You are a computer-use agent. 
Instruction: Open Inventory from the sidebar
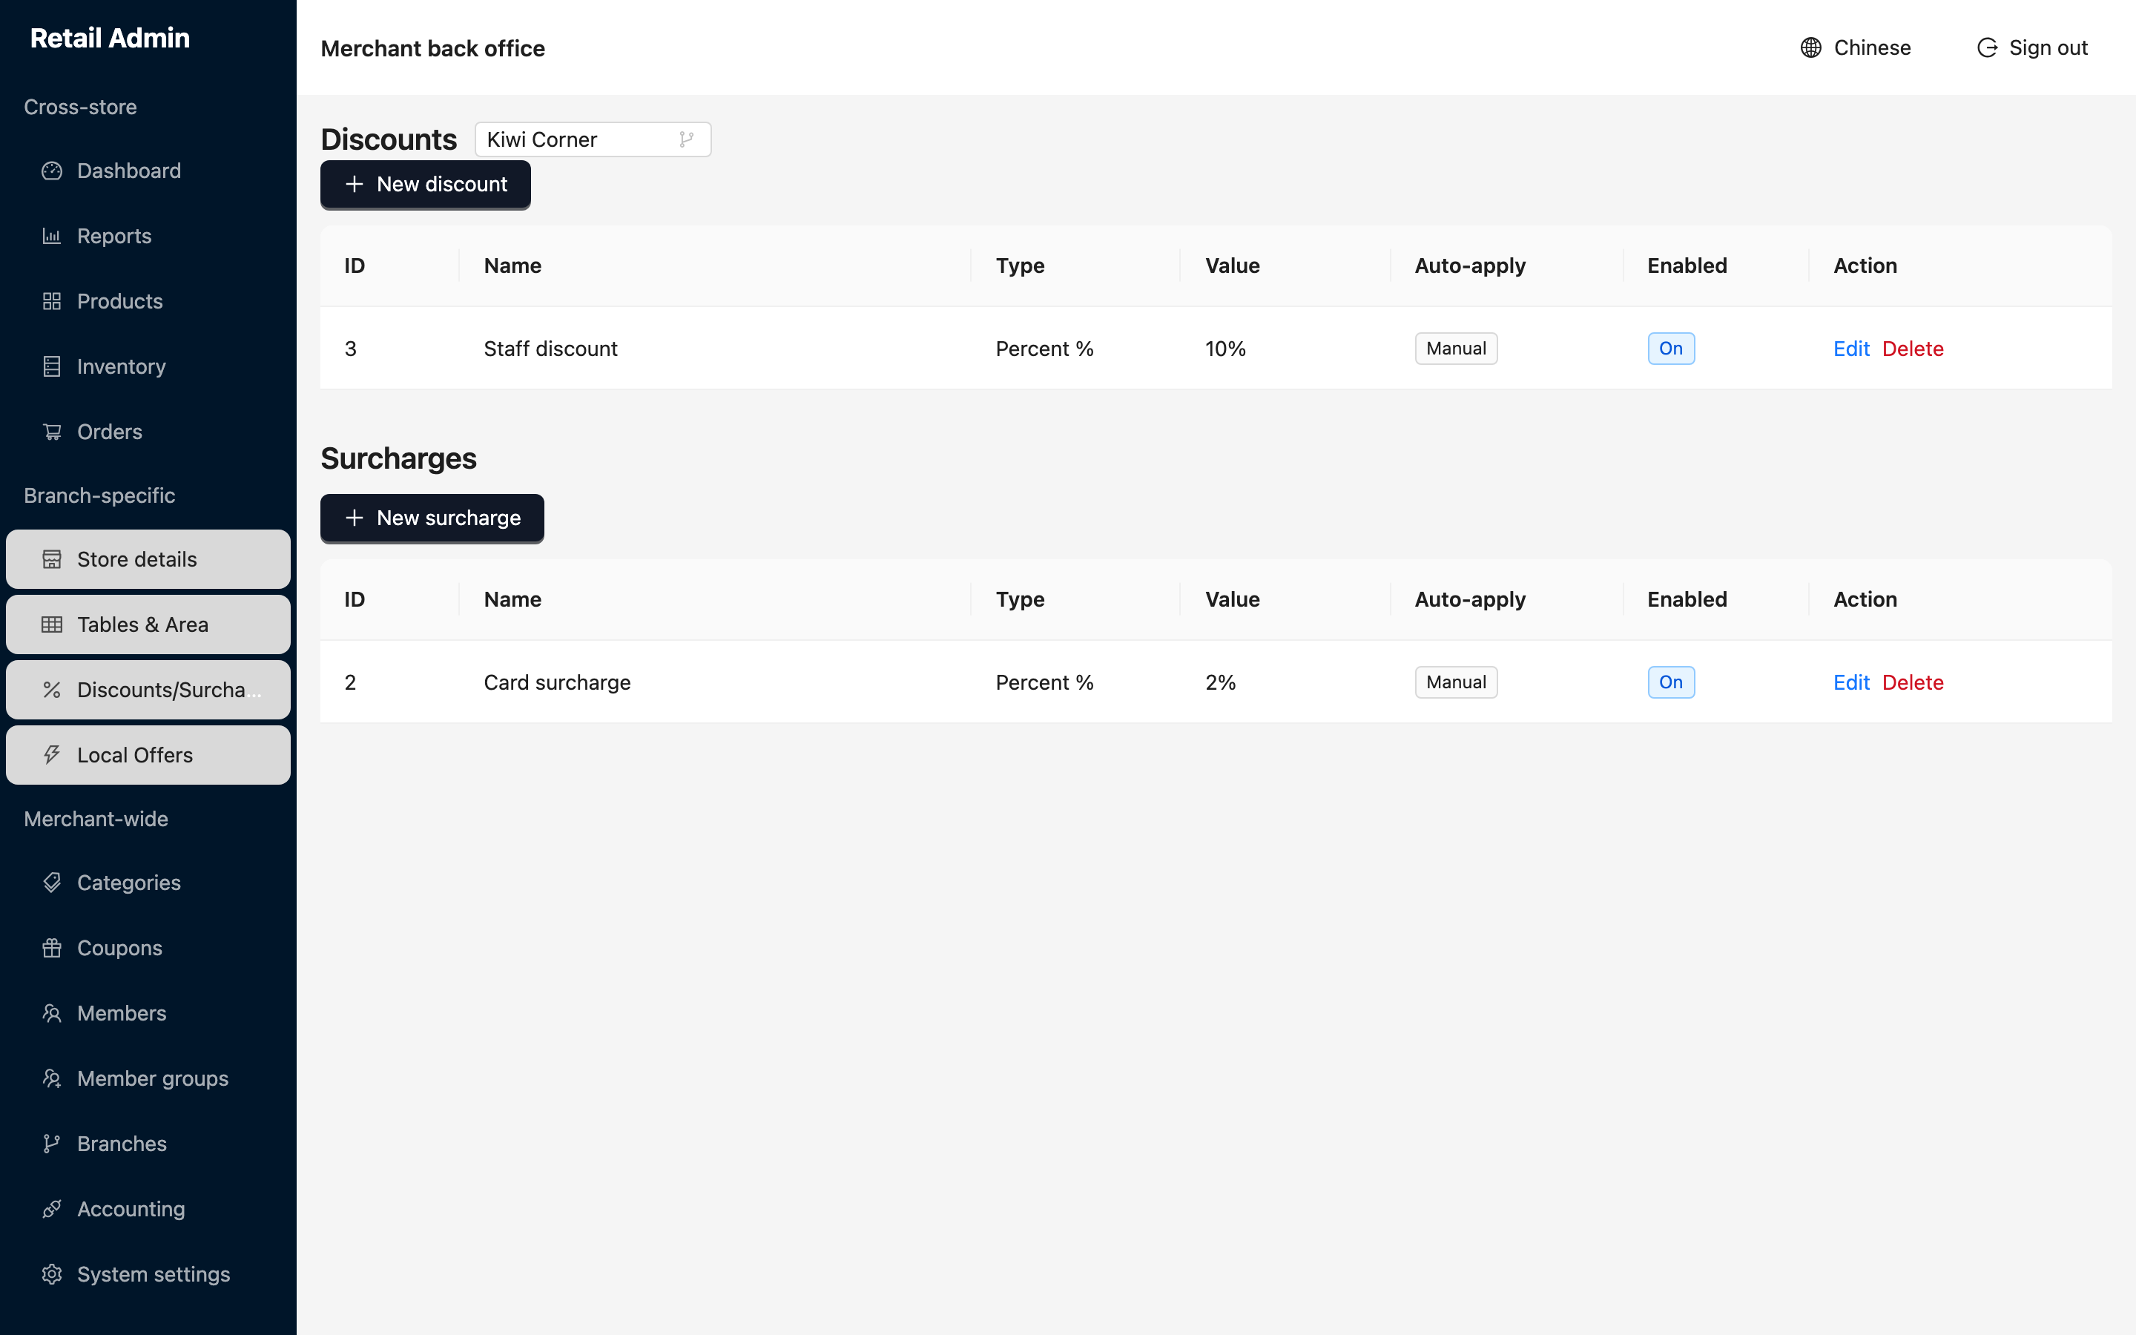pyautogui.click(x=148, y=366)
